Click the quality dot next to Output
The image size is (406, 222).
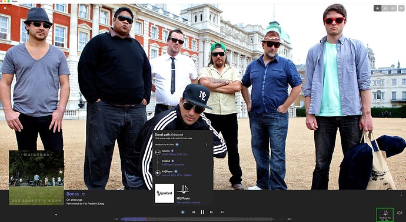[173, 161]
